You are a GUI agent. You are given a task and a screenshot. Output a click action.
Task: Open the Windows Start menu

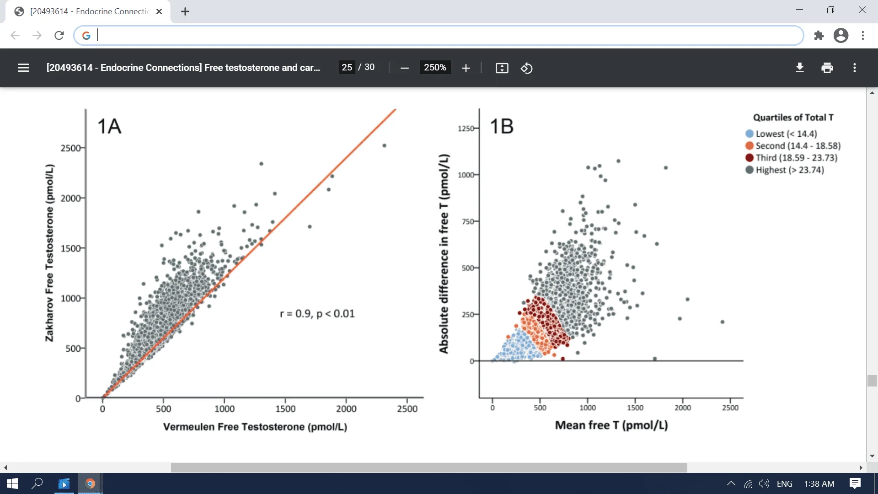click(x=12, y=483)
